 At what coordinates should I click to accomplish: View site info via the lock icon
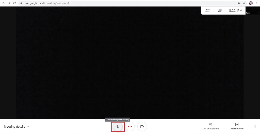21,3
